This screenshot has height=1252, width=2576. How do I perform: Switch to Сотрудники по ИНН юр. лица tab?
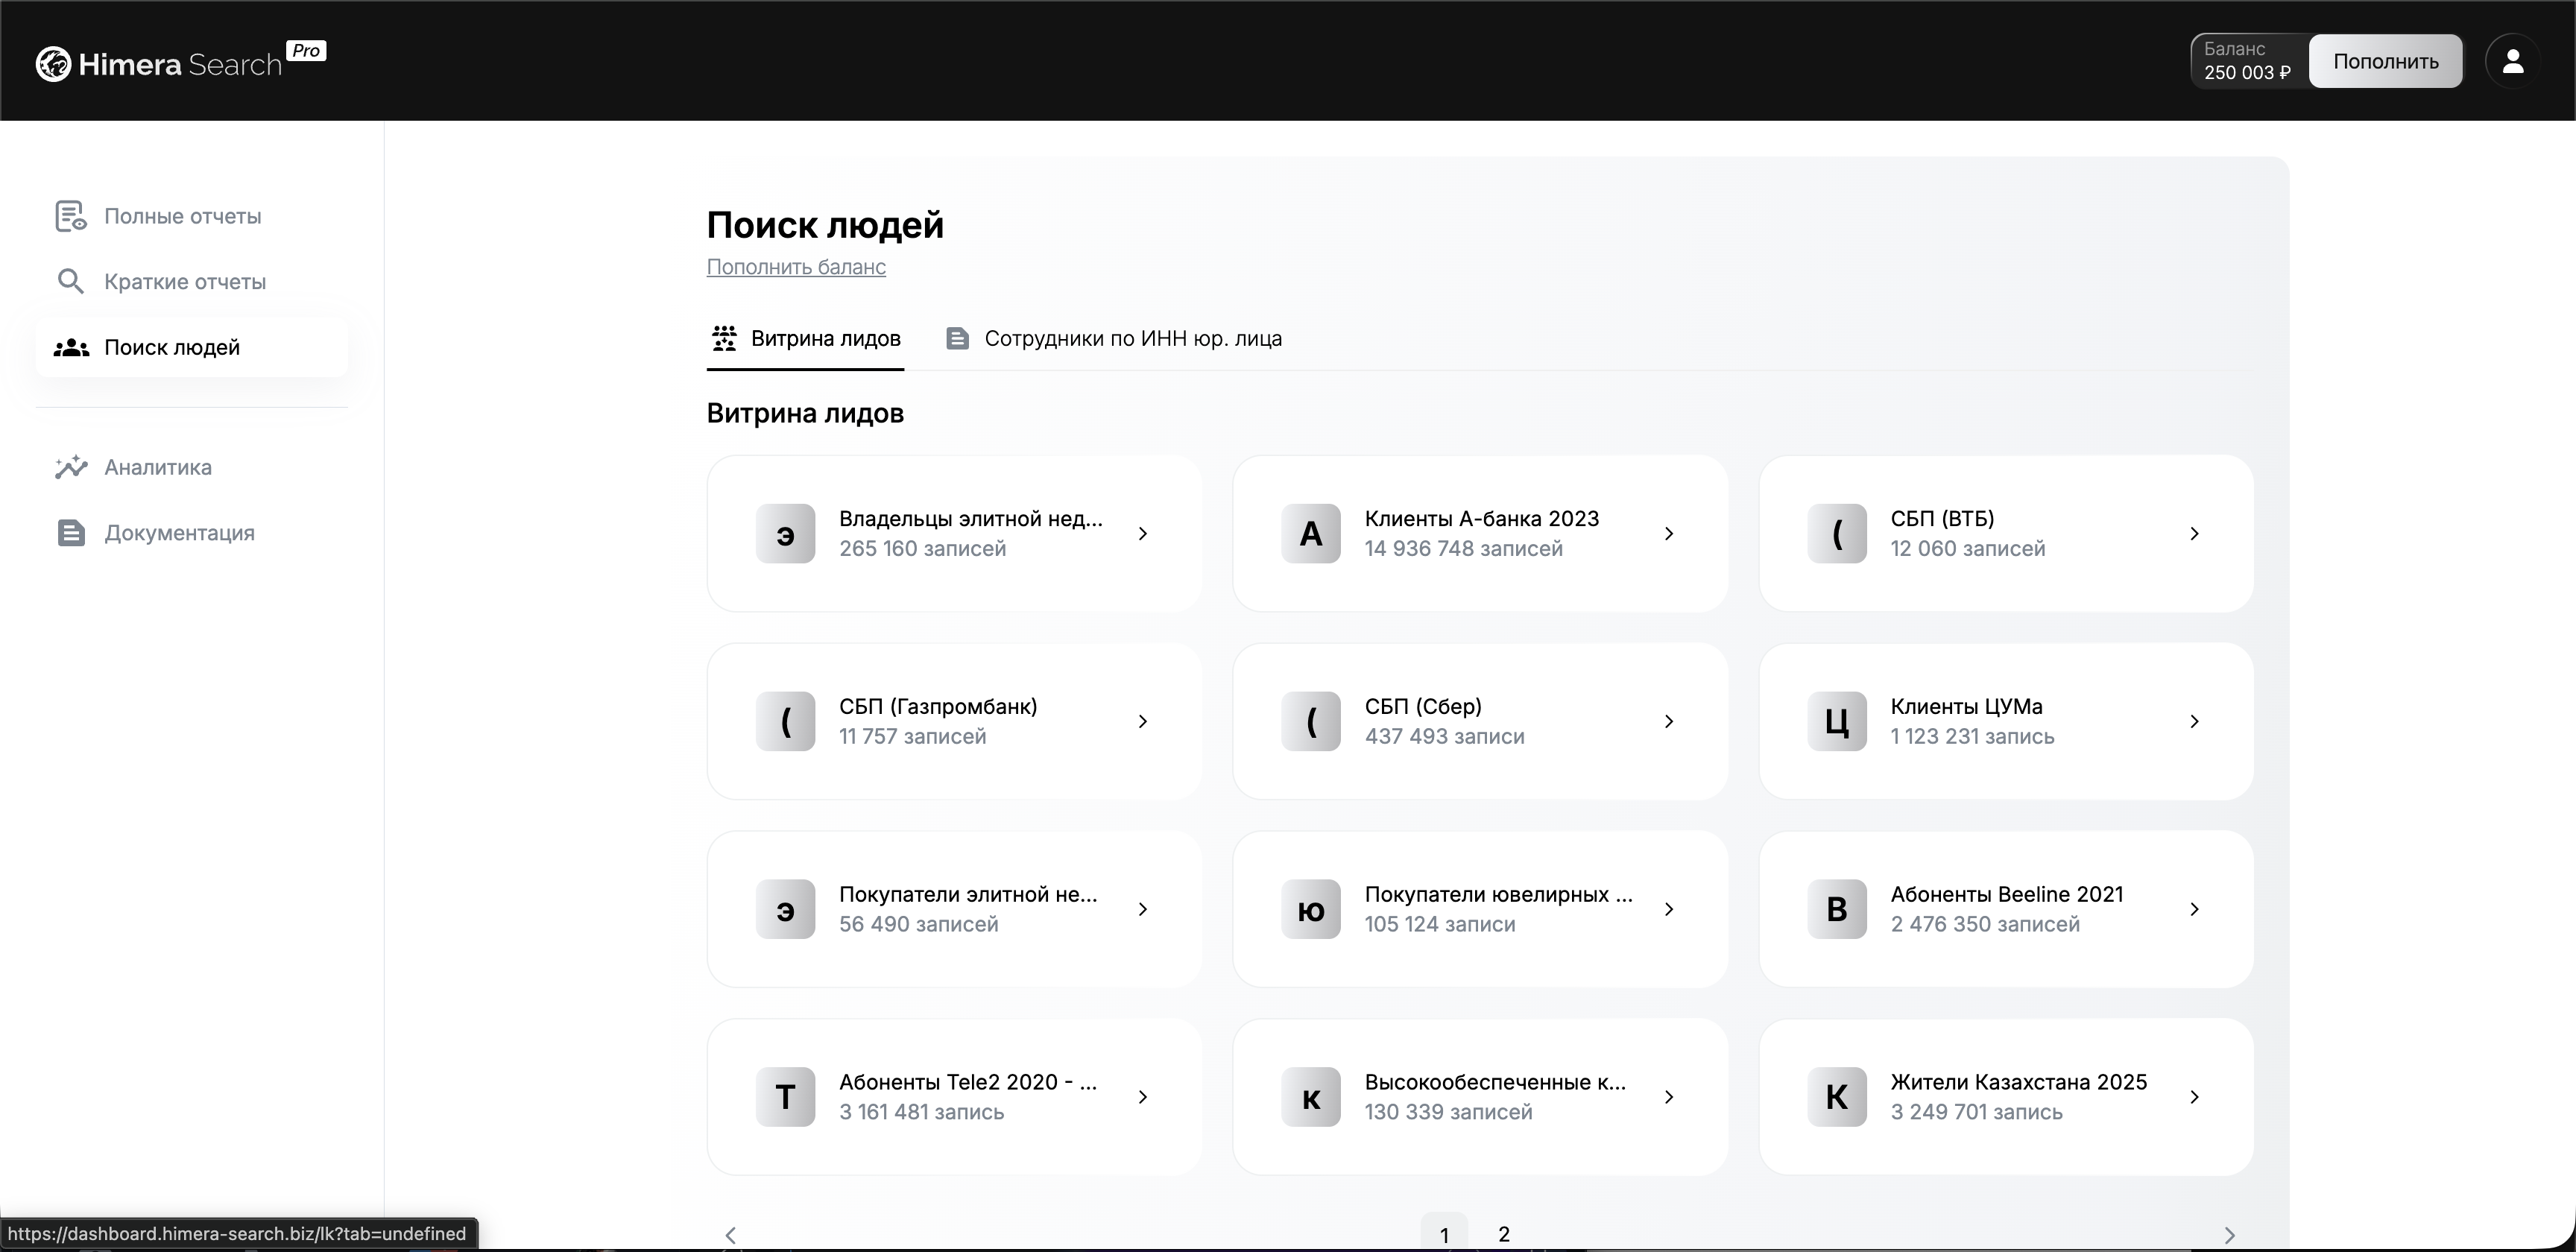pos(1114,338)
